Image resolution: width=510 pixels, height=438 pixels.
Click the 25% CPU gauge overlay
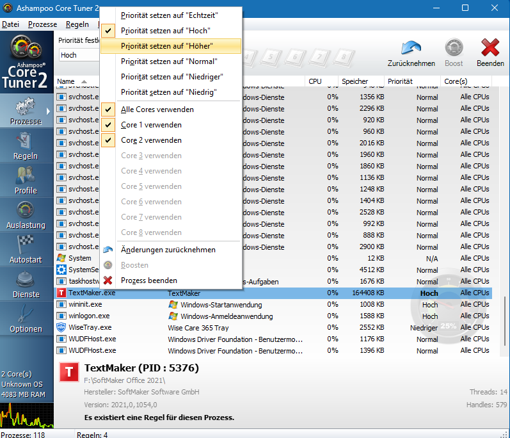(449, 306)
